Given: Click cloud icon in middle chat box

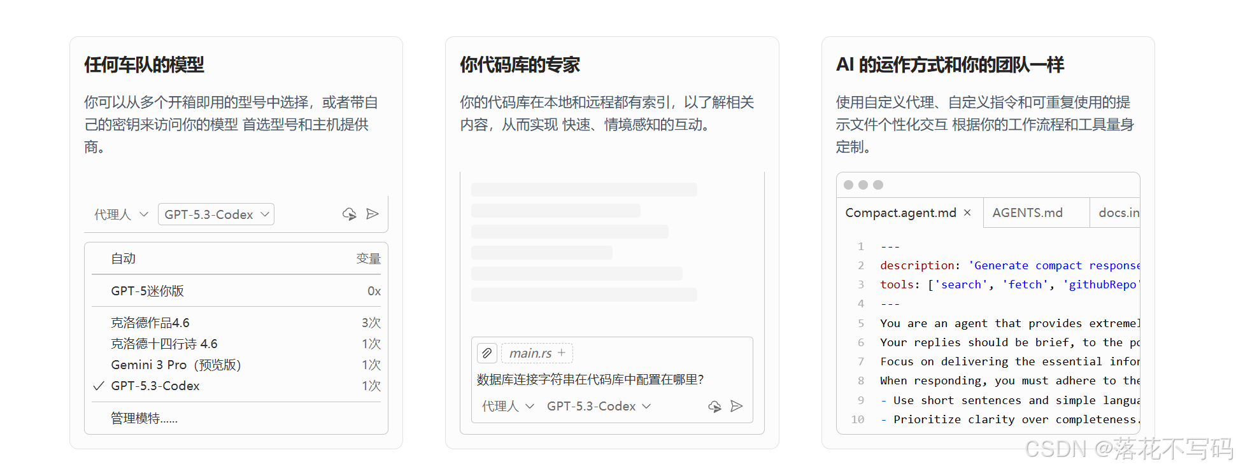Looking at the screenshot, I should click(x=714, y=407).
